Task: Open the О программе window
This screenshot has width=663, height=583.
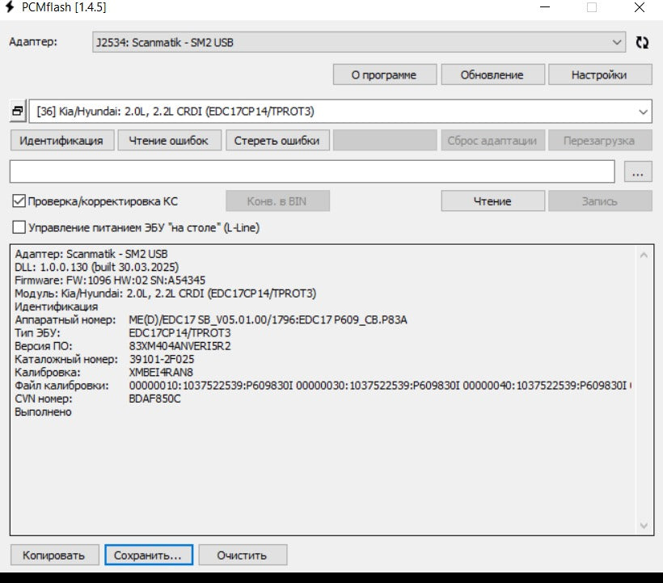Action: pos(384,74)
